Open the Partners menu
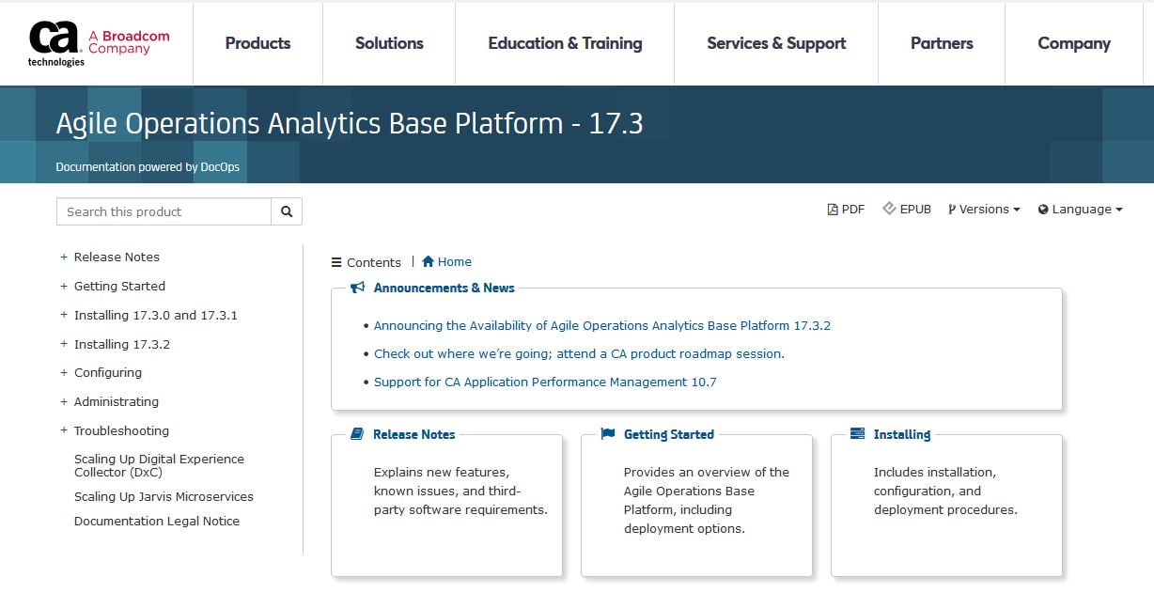Screen dimensions: 1154x593 point(942,43)
